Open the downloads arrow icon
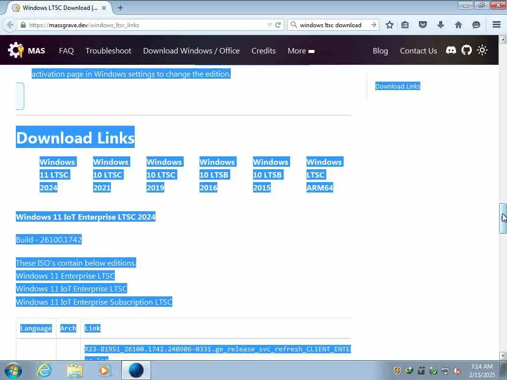 click(440, 25)
